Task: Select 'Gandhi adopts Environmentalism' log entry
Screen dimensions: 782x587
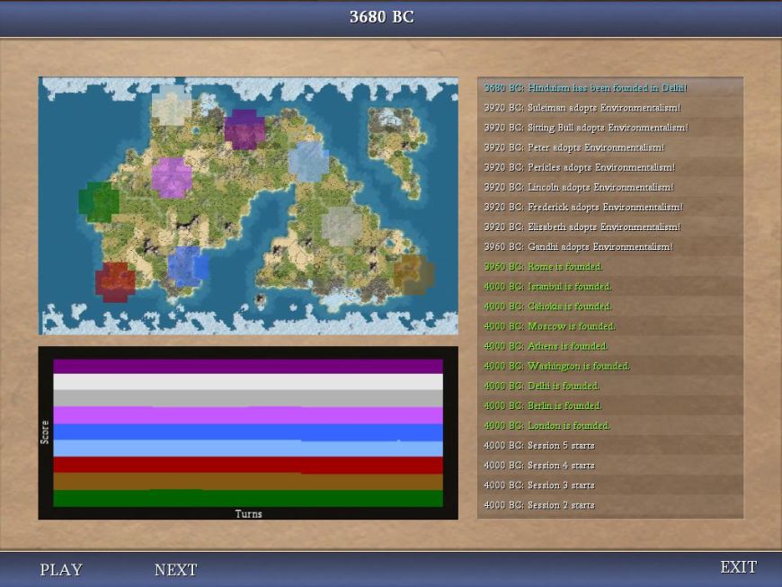Action: [x=610, y=247]
